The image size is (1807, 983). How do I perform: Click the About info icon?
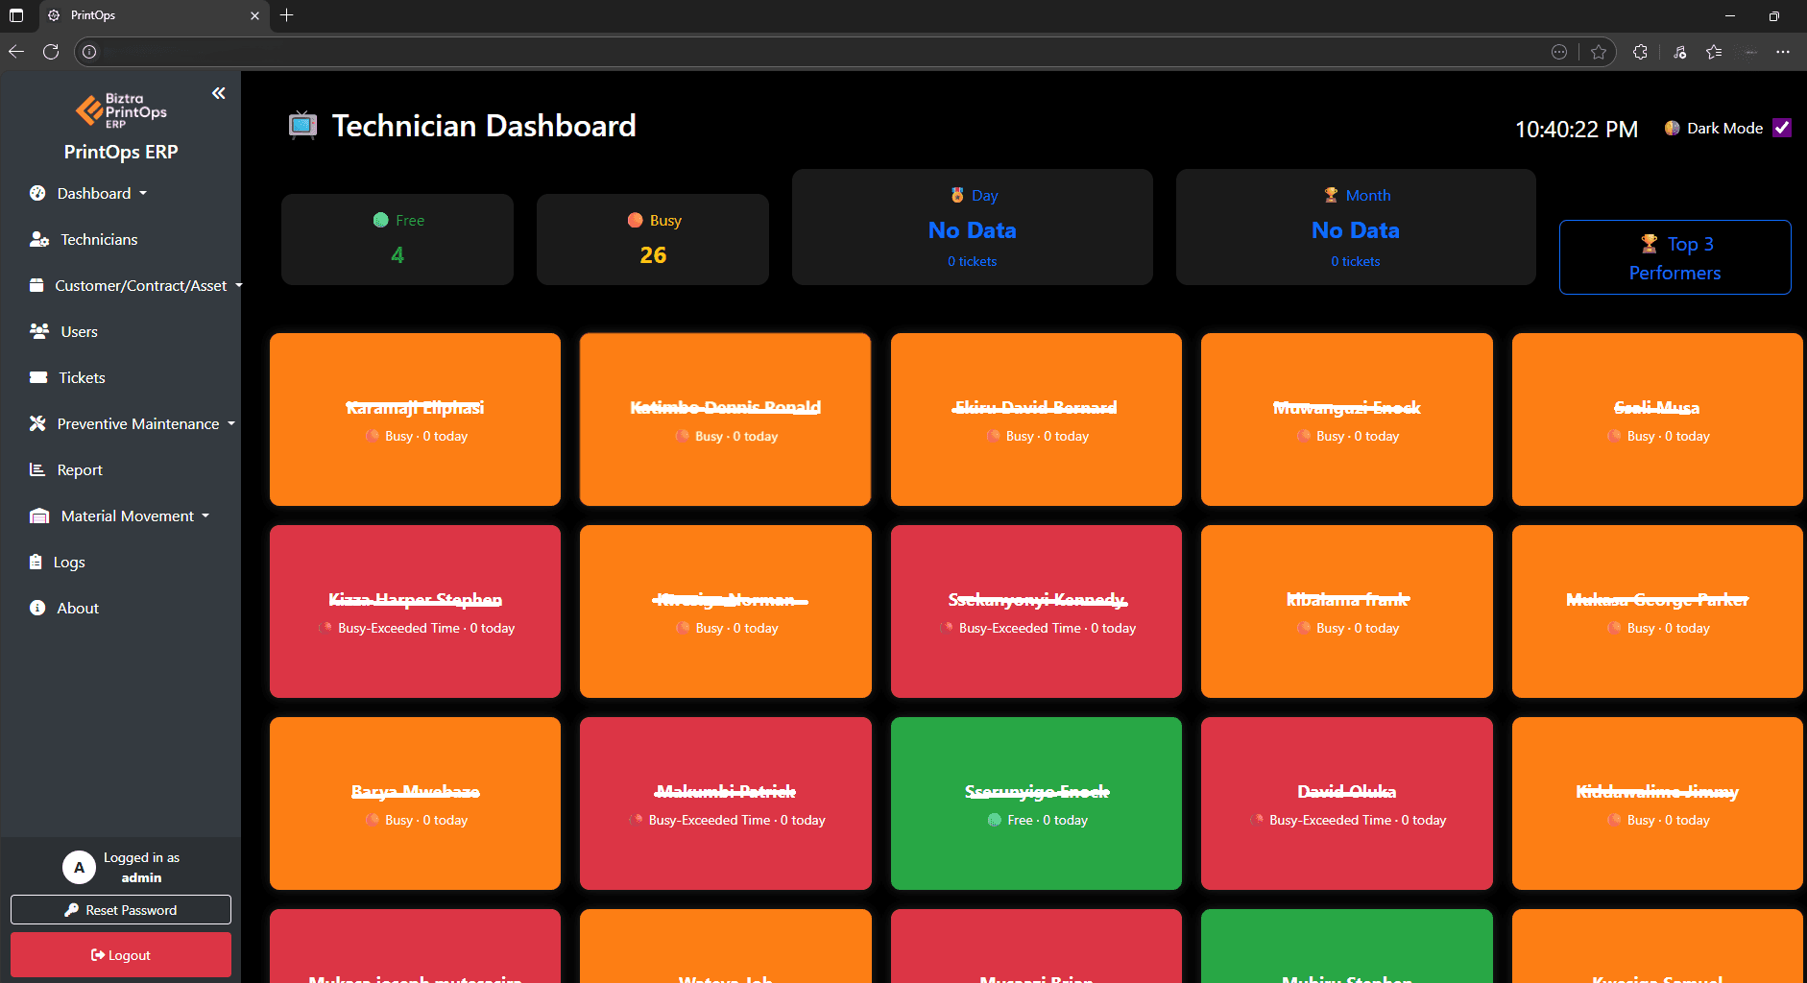pos(37,608)
